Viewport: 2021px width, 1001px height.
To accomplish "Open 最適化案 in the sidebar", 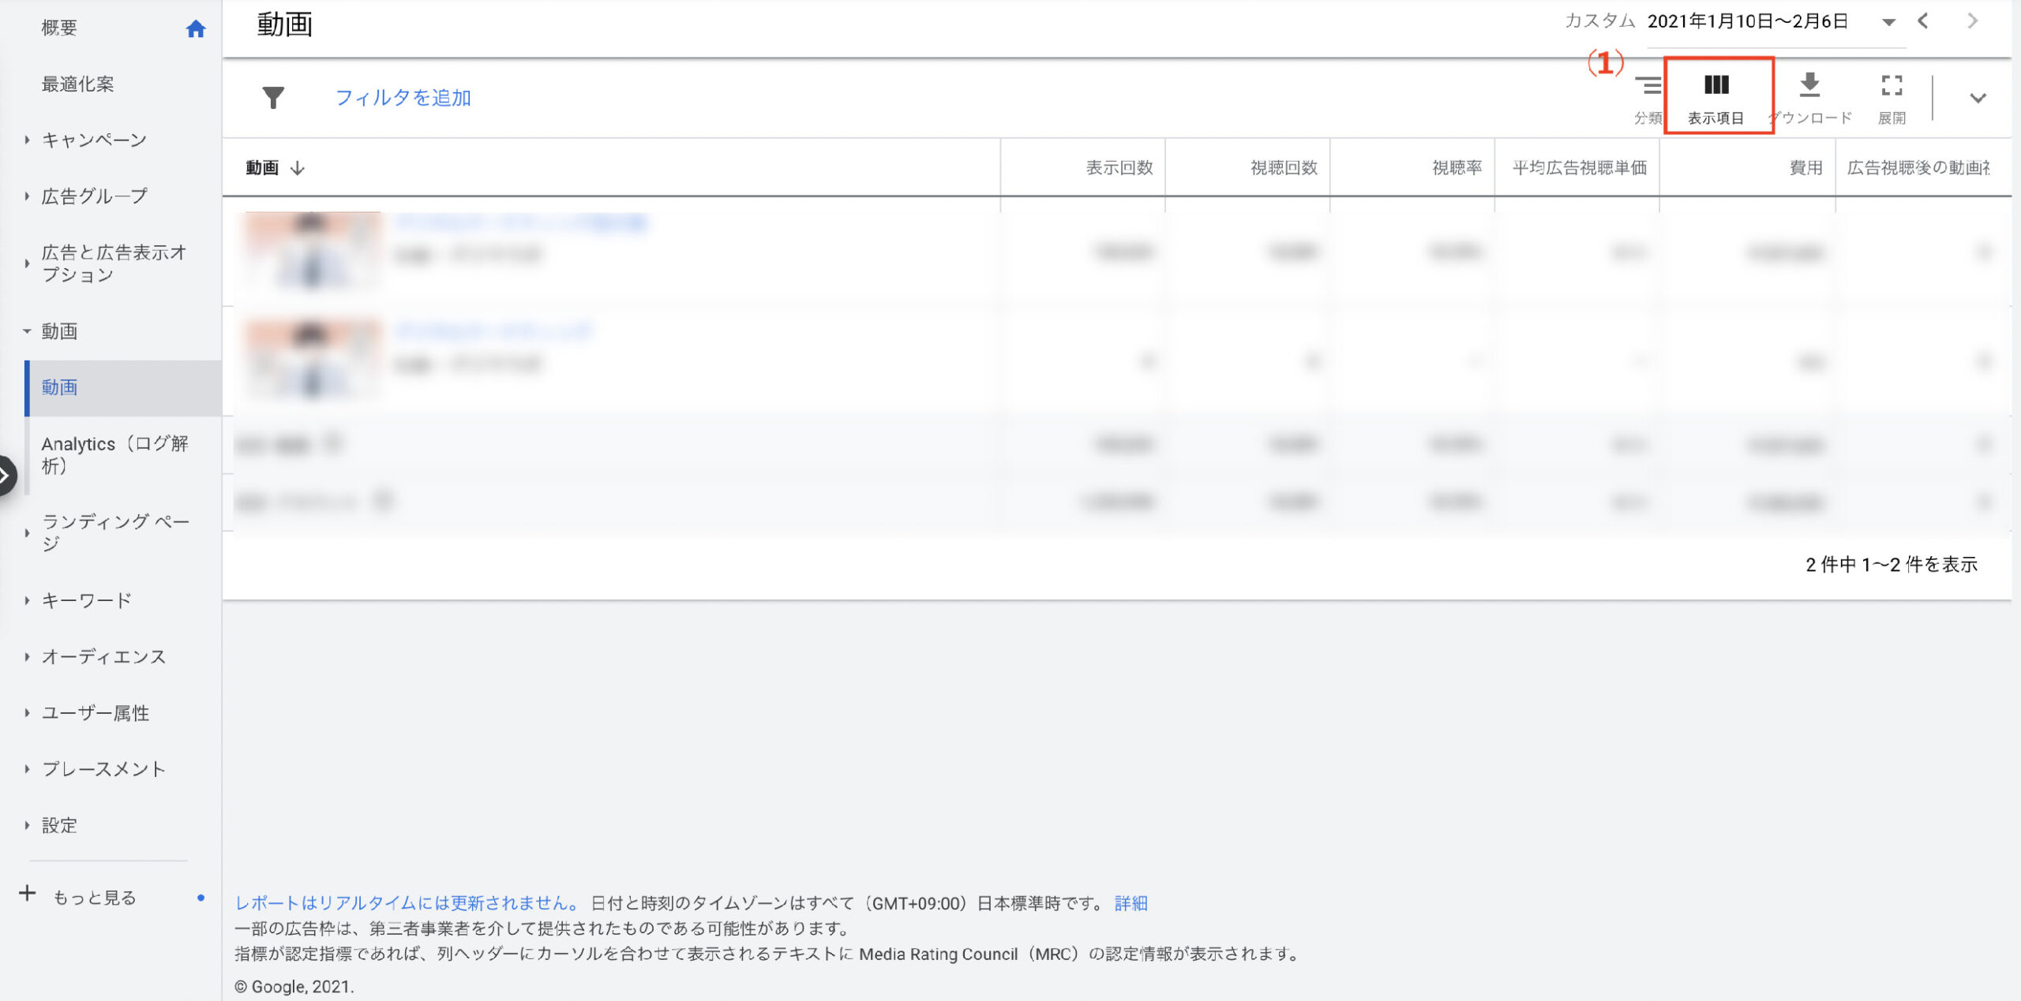I will click(77, 84).
